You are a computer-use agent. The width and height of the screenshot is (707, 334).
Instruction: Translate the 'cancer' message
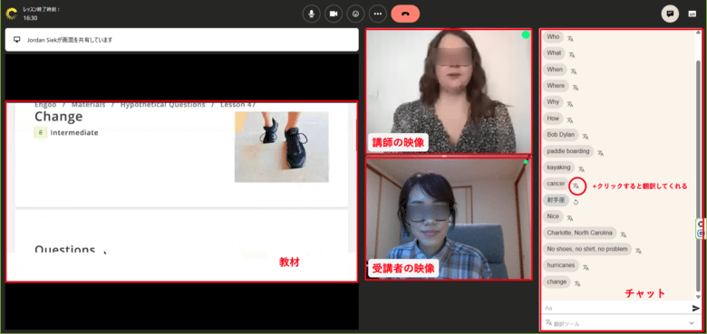[576, 186]
